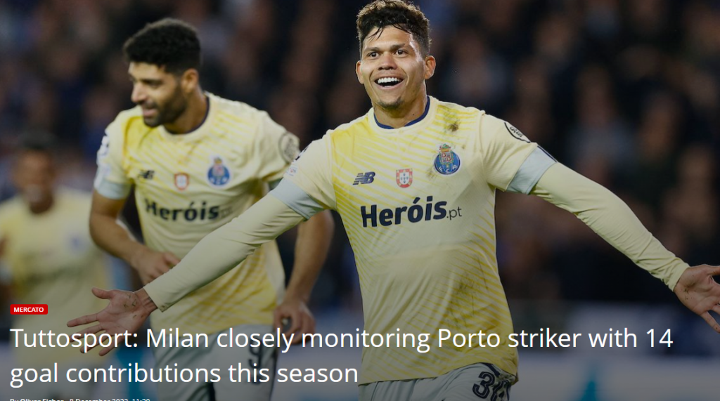This screenshot has width=720, height=401.
Task: Click the sleeve badge on front player's shoulder
Action: tap(516, 132)
